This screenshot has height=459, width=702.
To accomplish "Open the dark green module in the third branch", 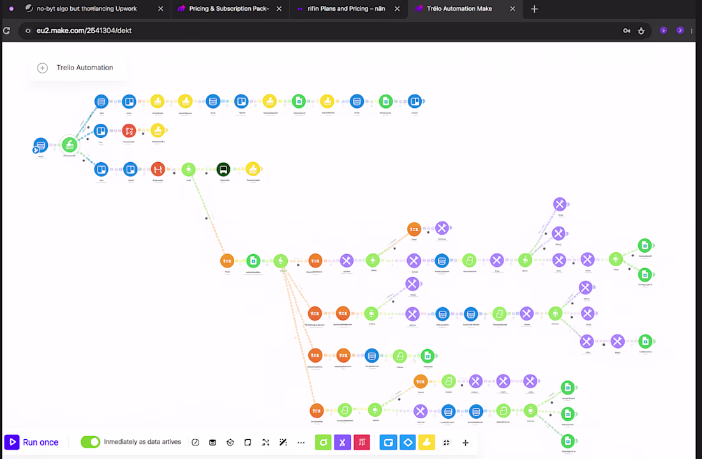I will 223,169.
